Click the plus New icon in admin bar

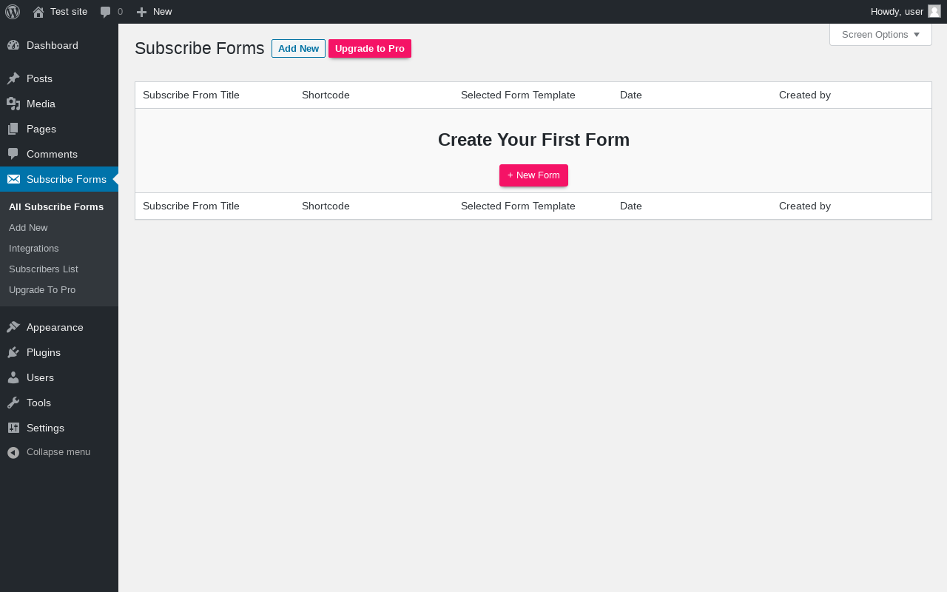142,12
